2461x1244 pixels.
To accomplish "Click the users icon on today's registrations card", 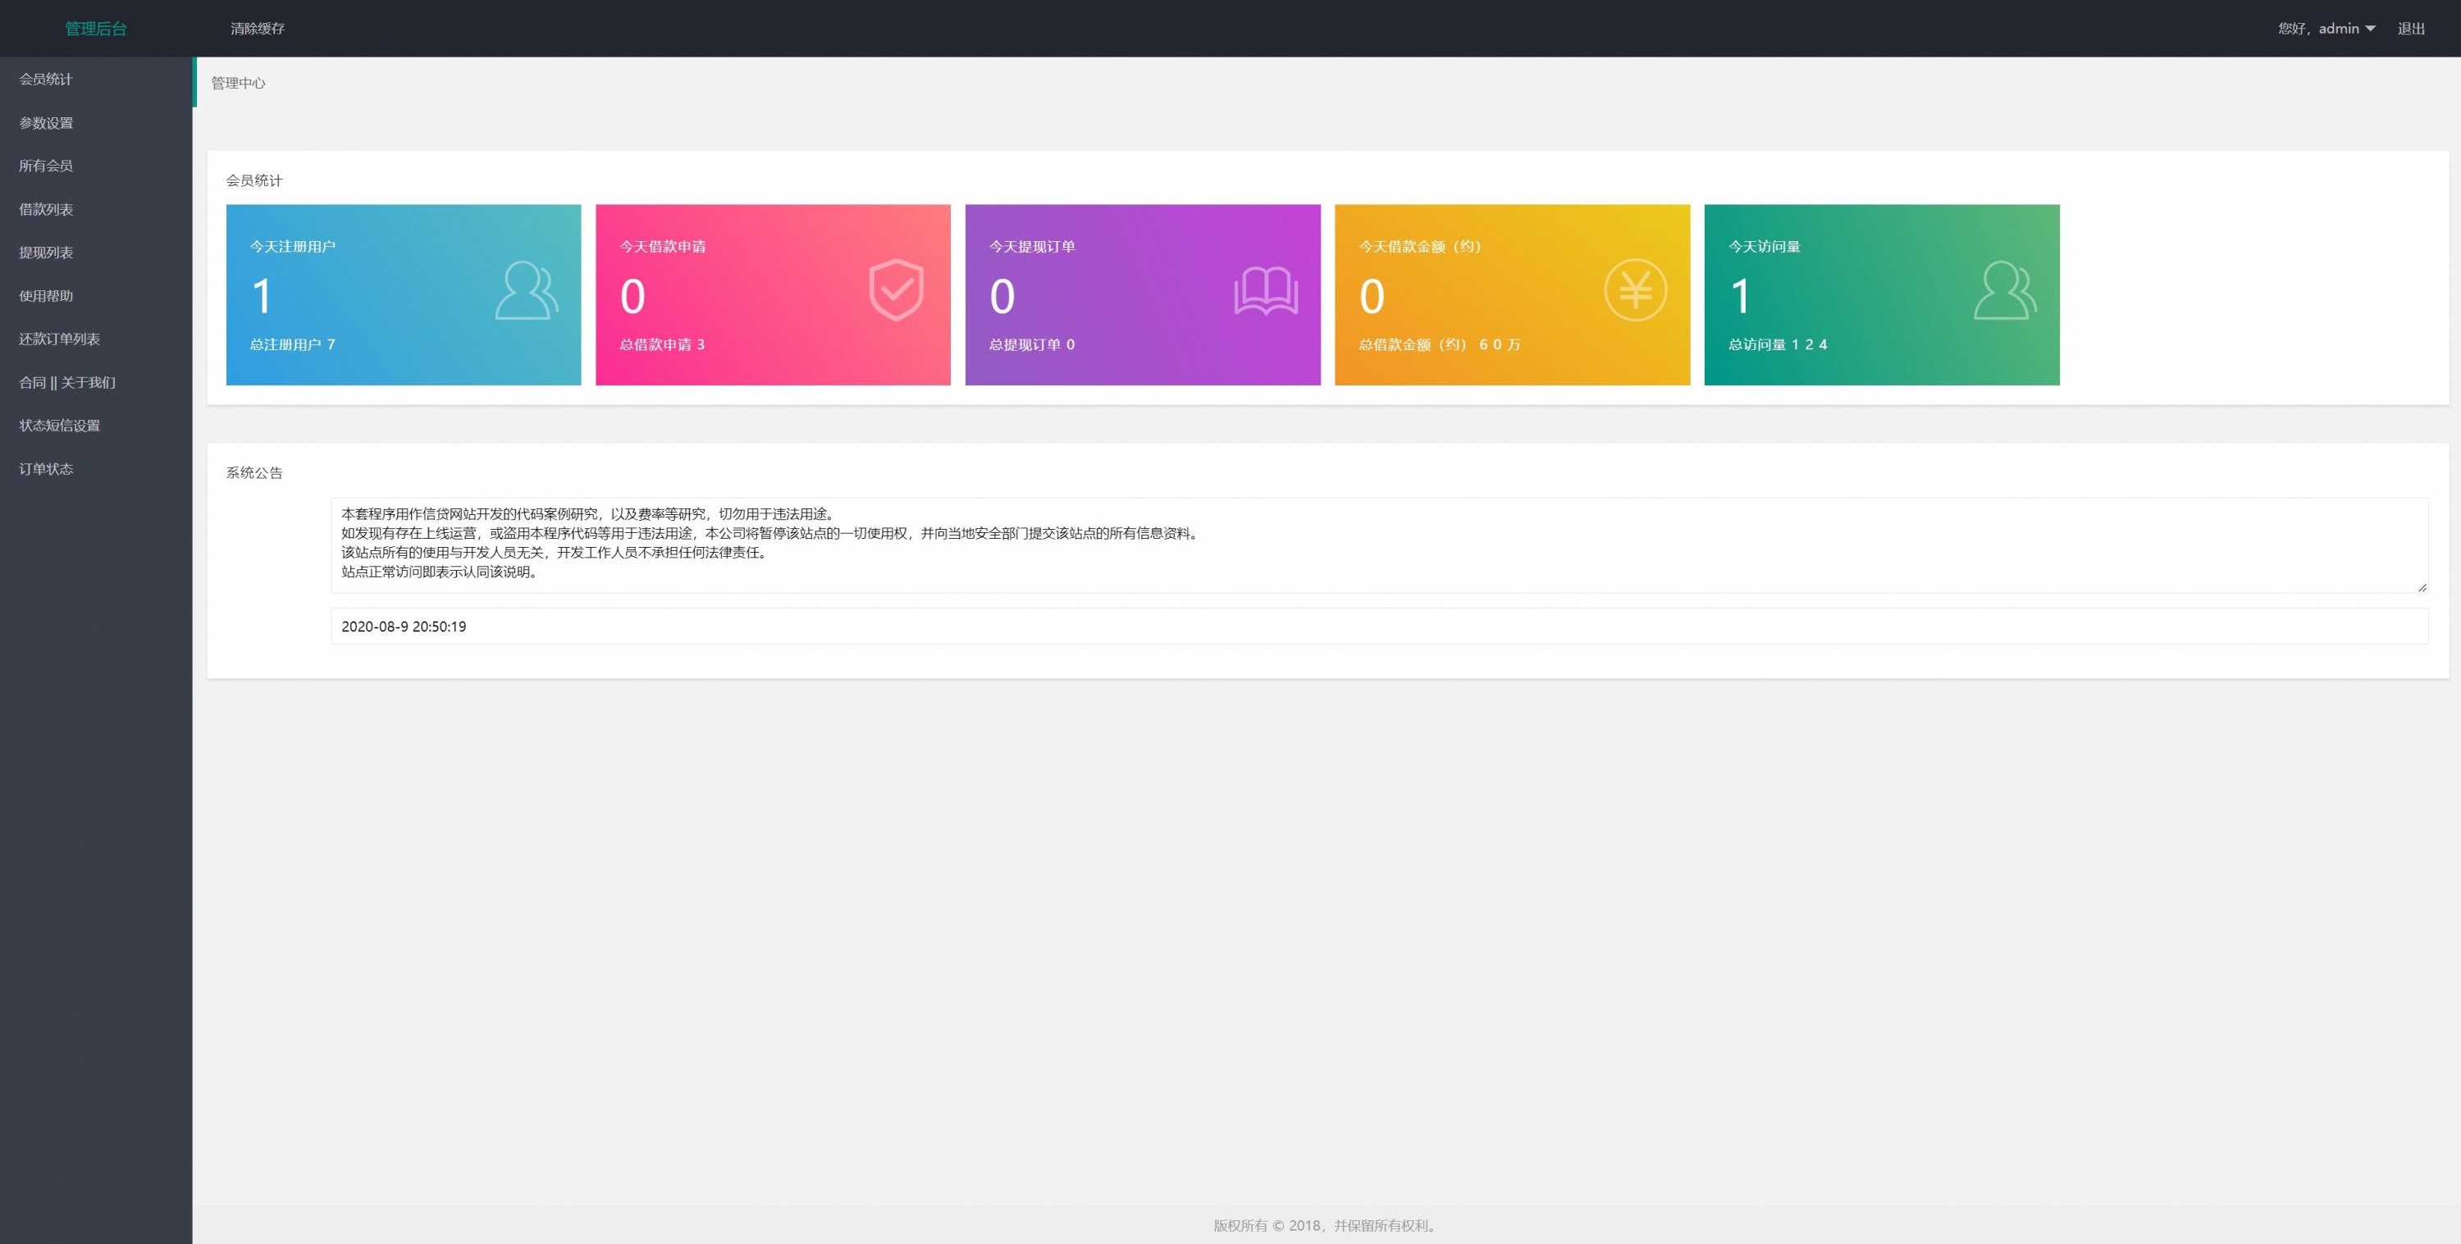I will pos(527,290).
